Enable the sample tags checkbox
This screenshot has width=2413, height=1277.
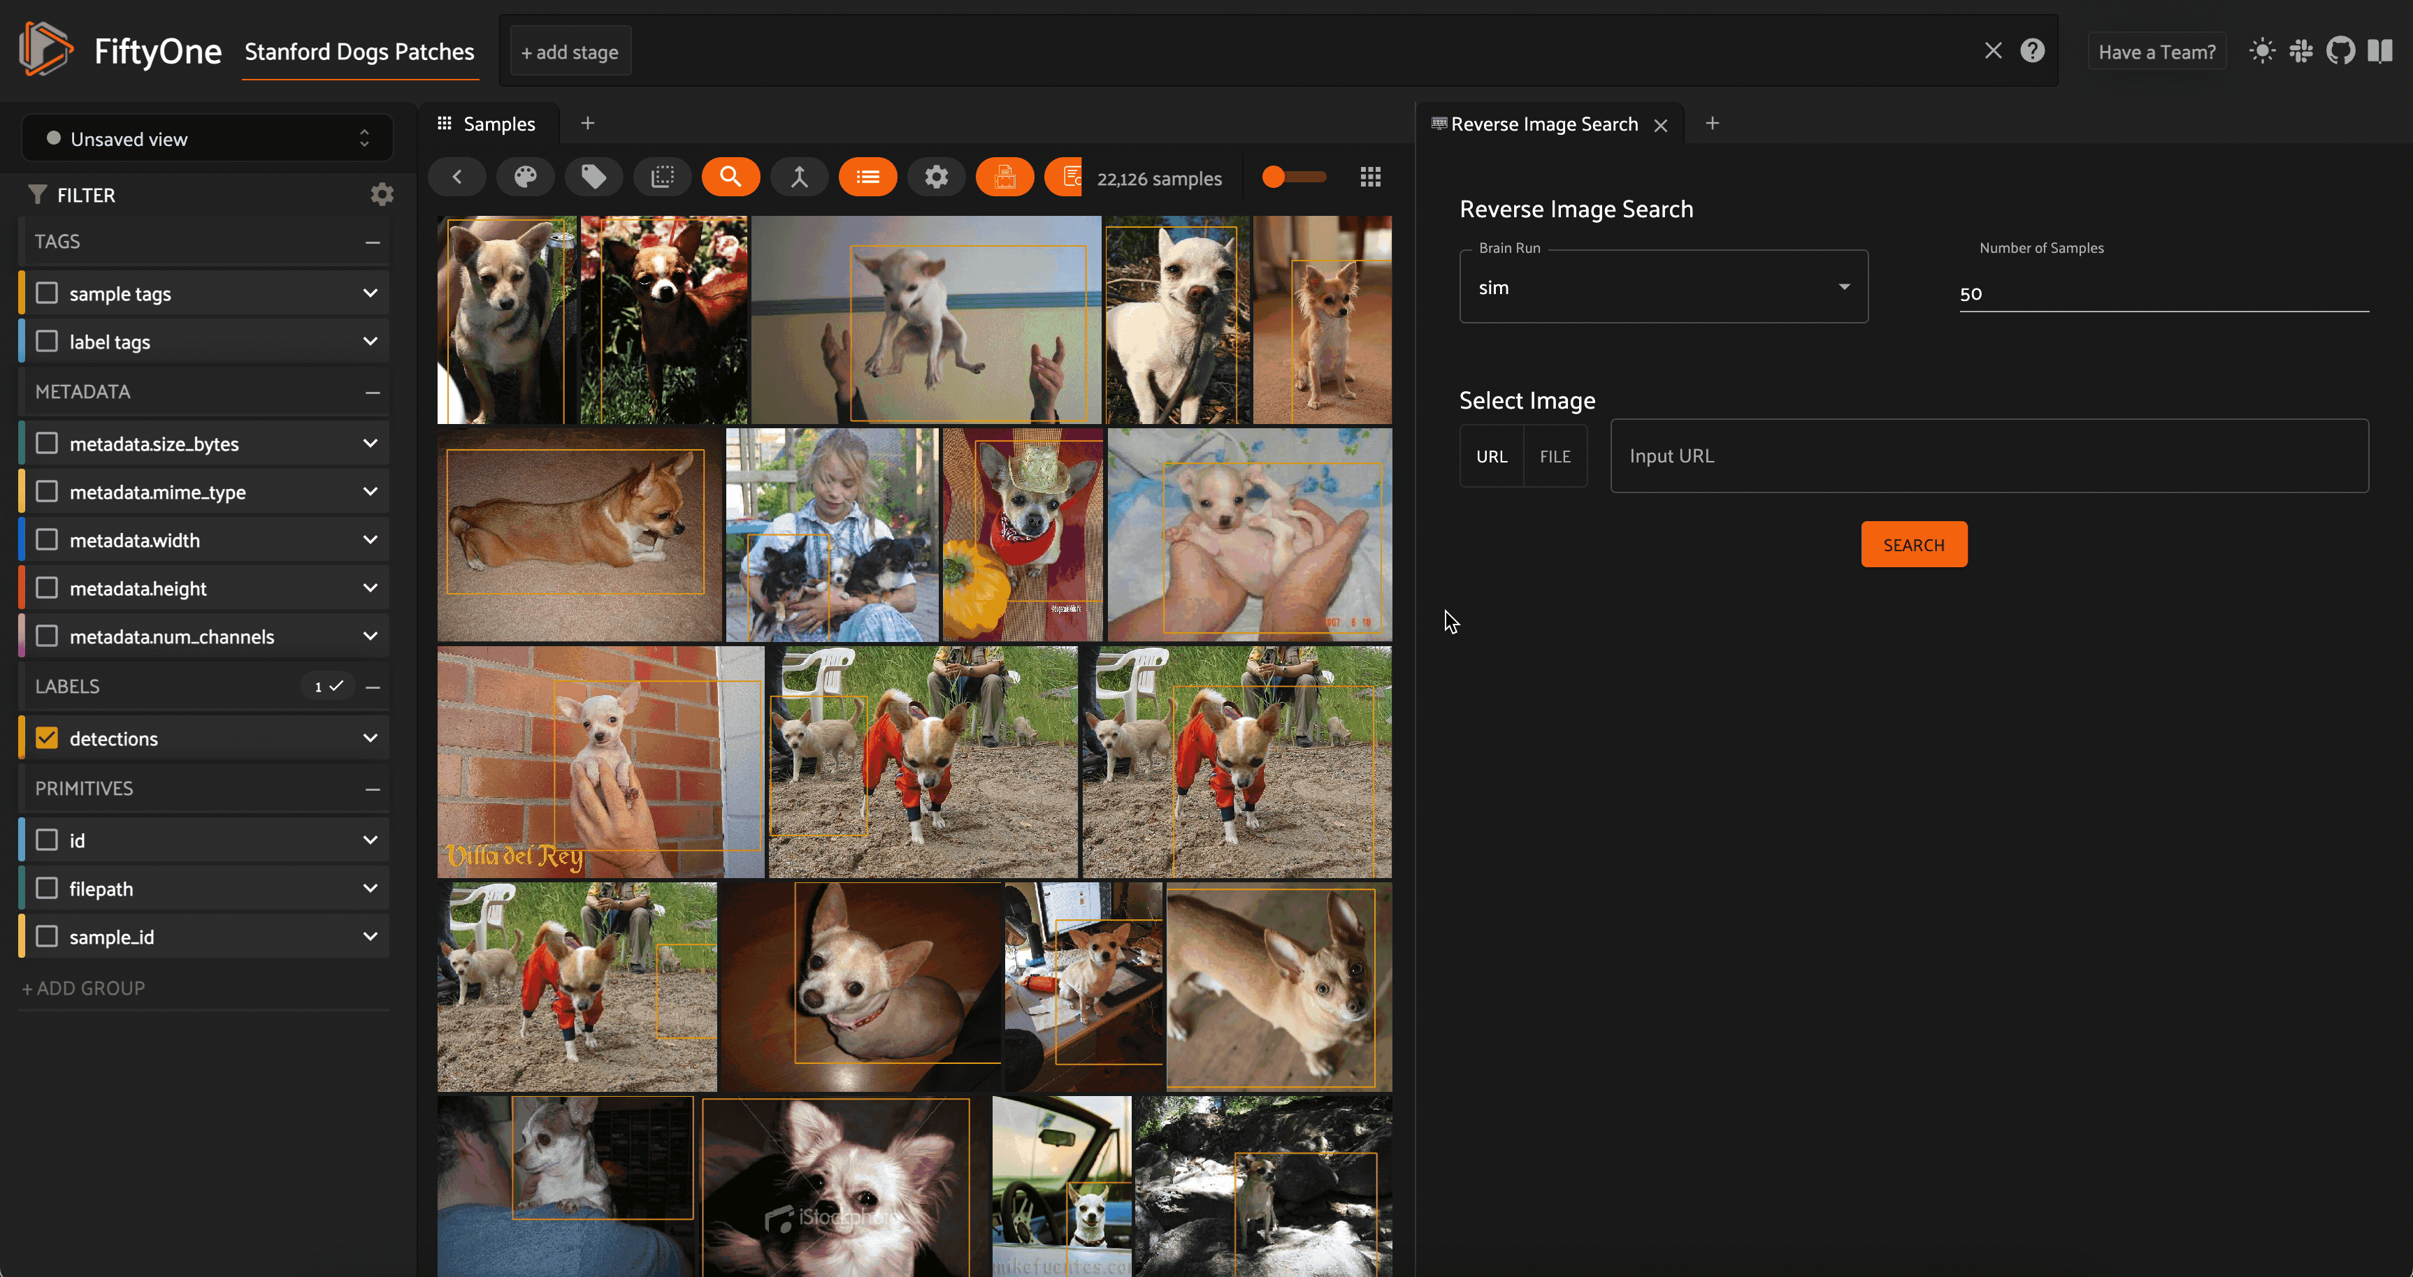(x=47, y=293)
